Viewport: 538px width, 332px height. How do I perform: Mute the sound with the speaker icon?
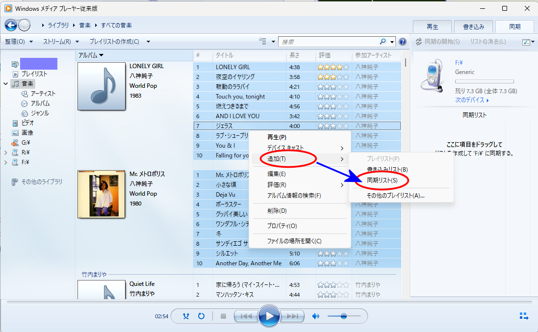(x=316, y=316)
